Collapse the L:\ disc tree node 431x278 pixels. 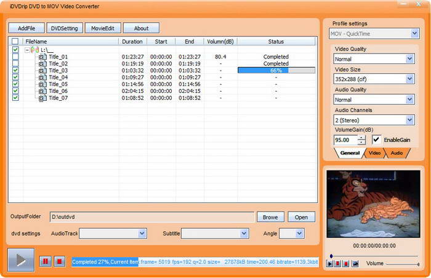coord(27,50)
